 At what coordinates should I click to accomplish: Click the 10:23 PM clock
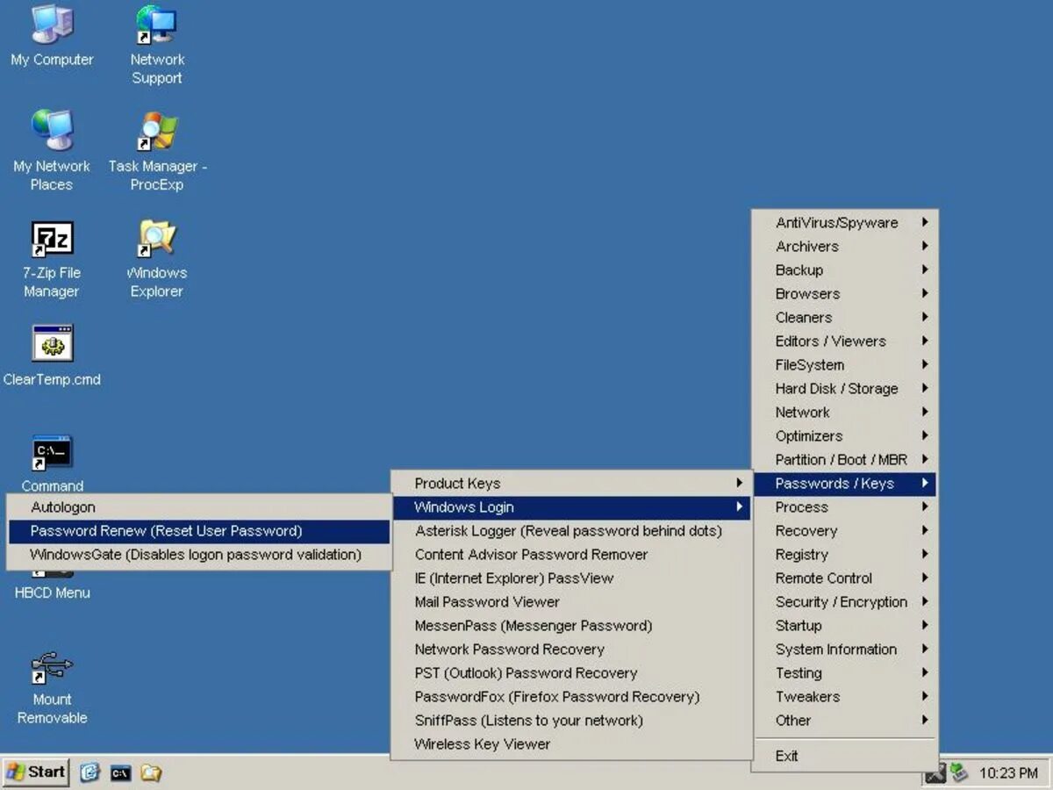[1008, 773]
